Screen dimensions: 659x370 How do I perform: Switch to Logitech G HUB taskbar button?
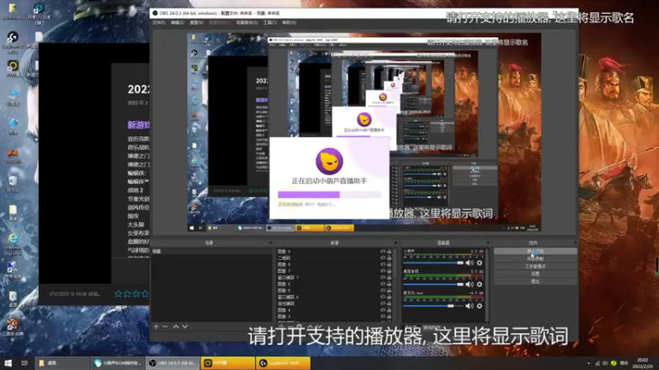click(x=283, y=363)
